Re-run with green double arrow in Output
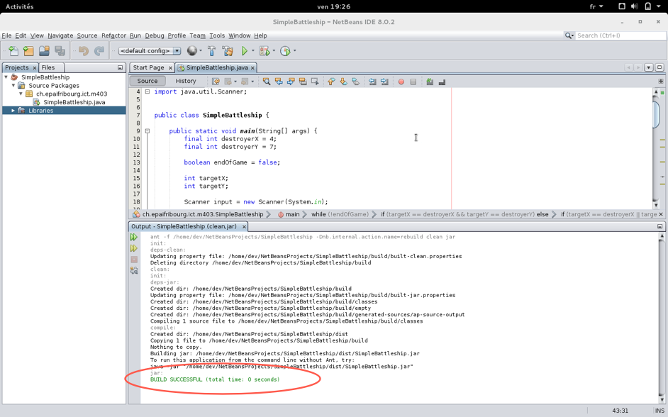 [x=134, y=237]
